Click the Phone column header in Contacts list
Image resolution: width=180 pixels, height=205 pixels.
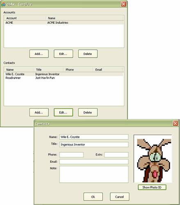[78, 70]
